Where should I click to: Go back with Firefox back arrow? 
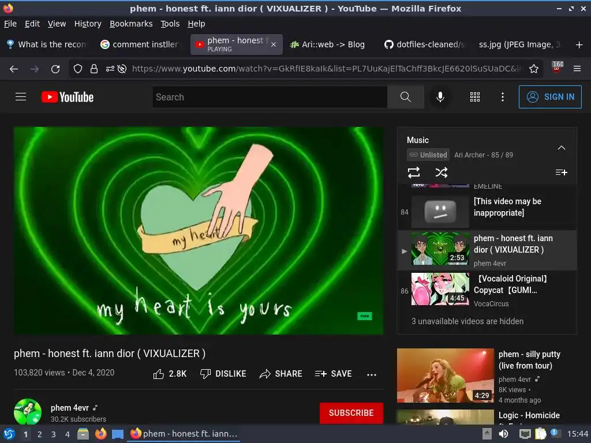click(14, 69)
